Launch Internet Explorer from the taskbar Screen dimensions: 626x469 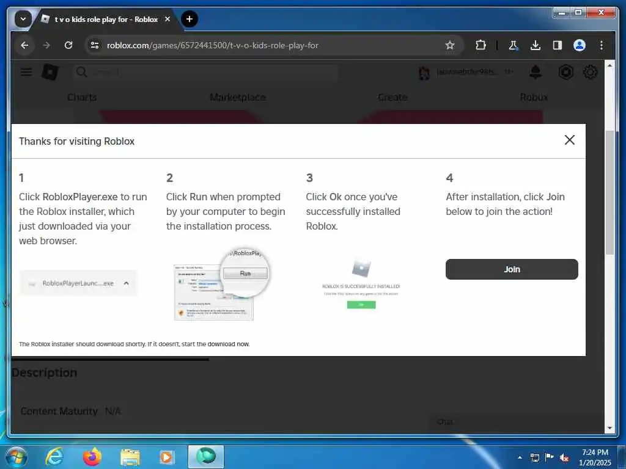54,457
